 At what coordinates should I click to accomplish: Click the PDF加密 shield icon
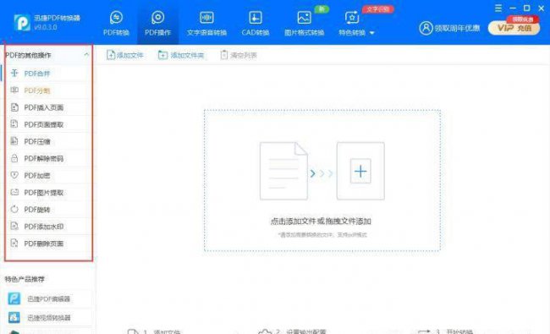click(x=14, y=175)
